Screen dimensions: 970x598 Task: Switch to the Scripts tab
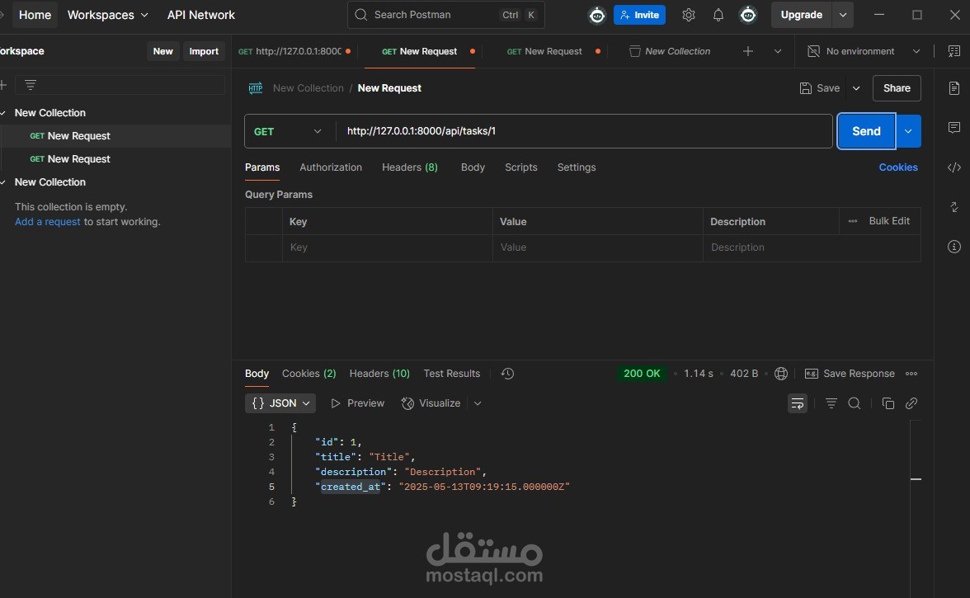(521, 167)
